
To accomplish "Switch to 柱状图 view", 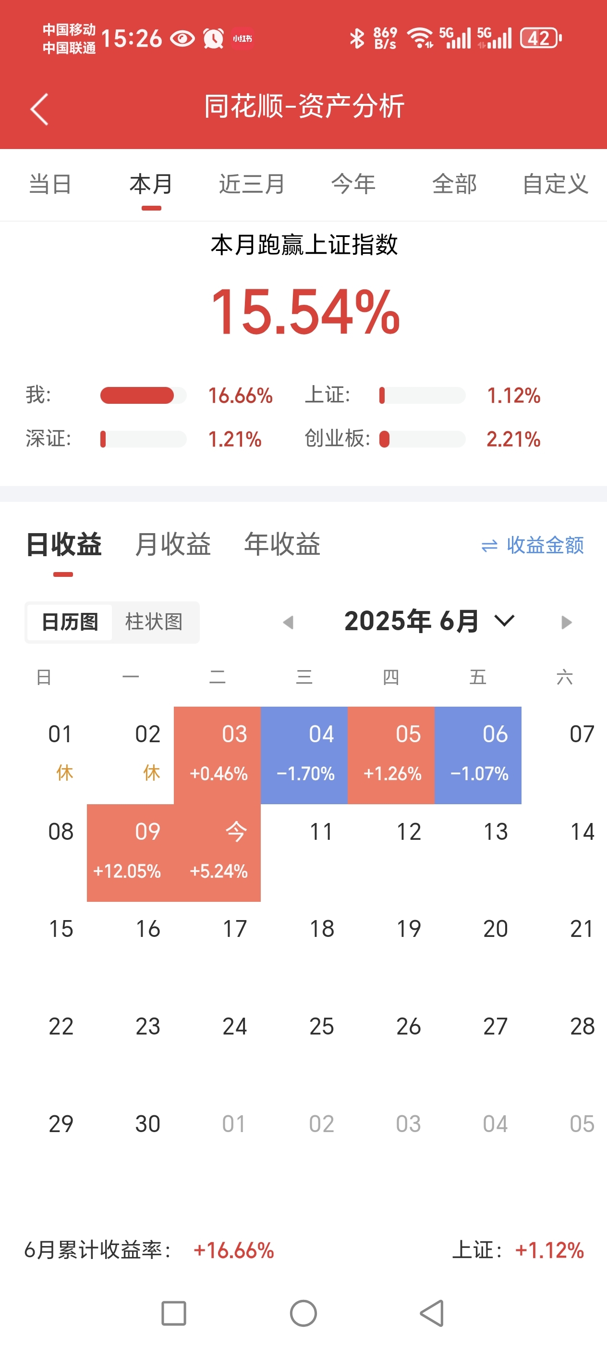I will point(154,622).
